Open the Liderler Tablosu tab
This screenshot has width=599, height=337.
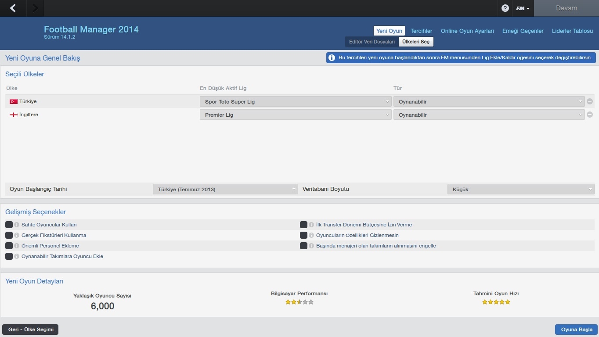point(572,31)
